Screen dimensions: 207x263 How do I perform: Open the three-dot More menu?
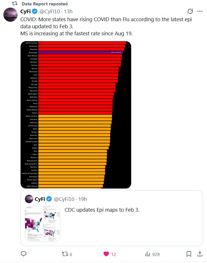coord(200,12)
